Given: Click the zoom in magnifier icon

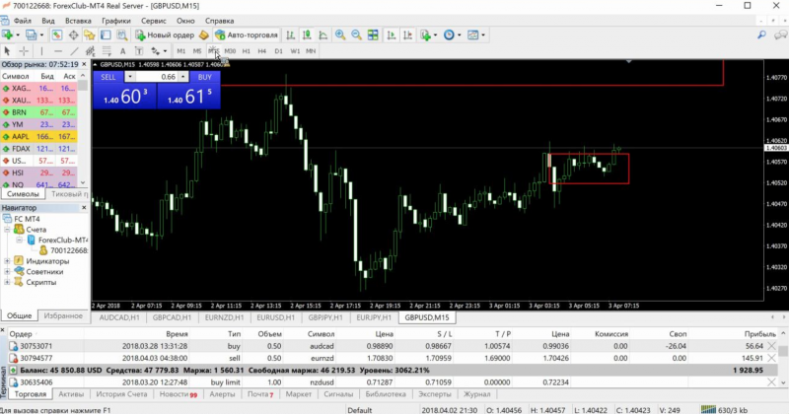Looking at the screenshot, I should click(340, 35).
